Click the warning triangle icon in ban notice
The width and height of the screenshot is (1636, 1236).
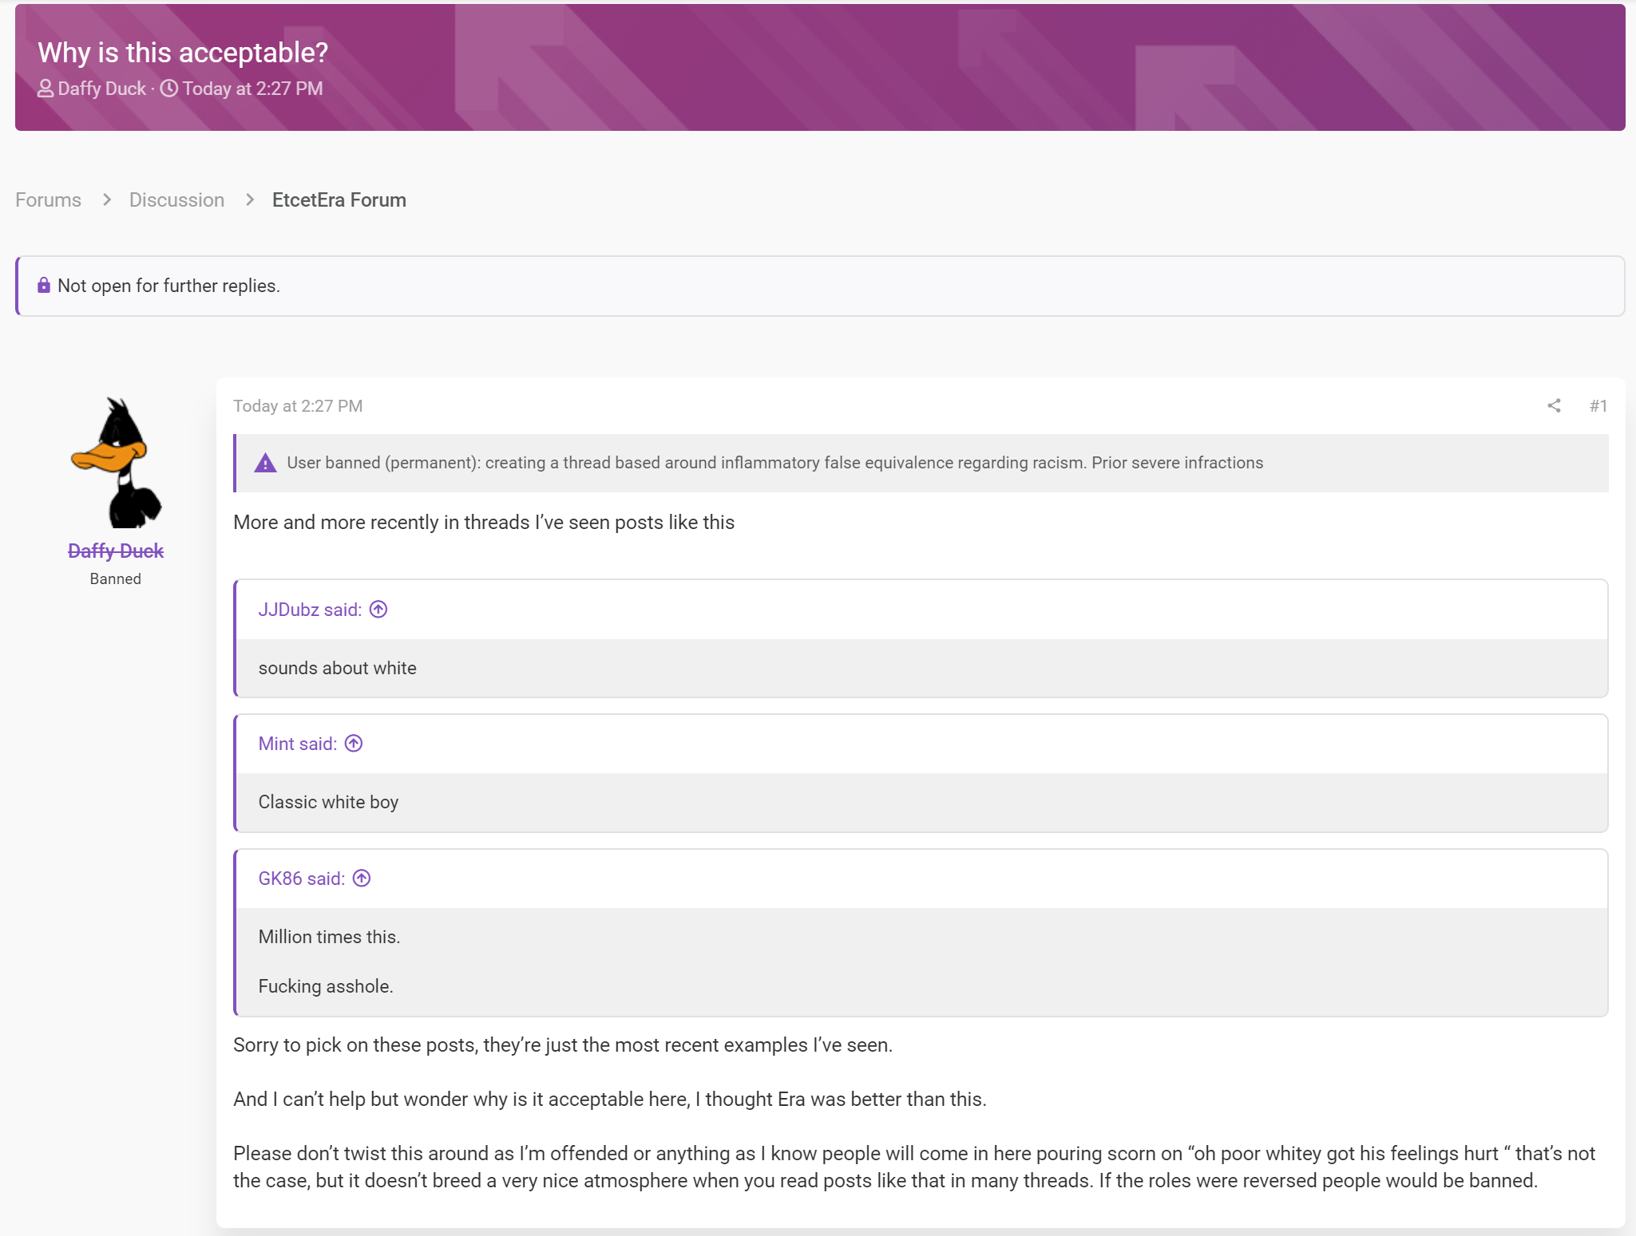(265, 463)
